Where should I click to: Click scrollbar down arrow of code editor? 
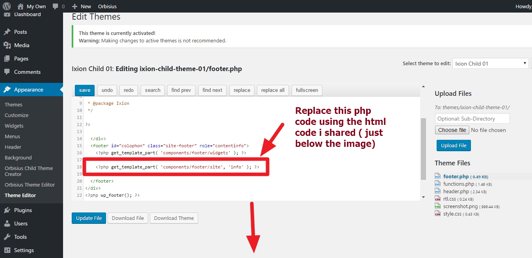click(x=423, y=197)
